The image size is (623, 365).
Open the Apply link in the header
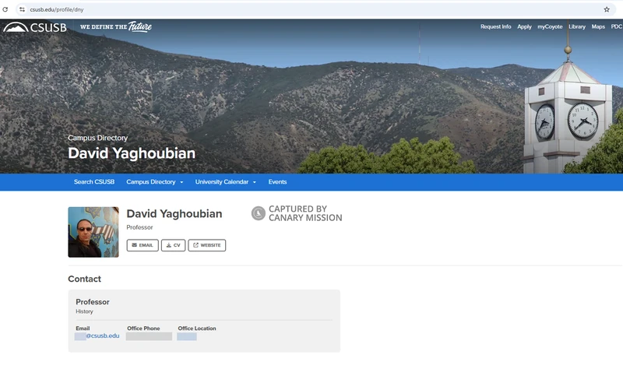tap(524, 26)
